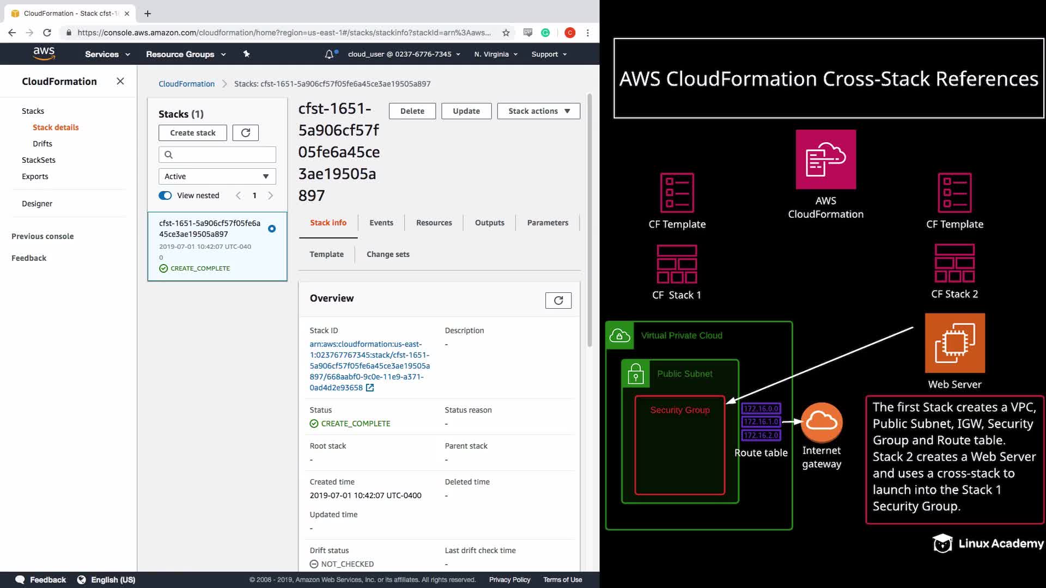
Task: Bookmark page with star icon
Action: coord(506,33)
